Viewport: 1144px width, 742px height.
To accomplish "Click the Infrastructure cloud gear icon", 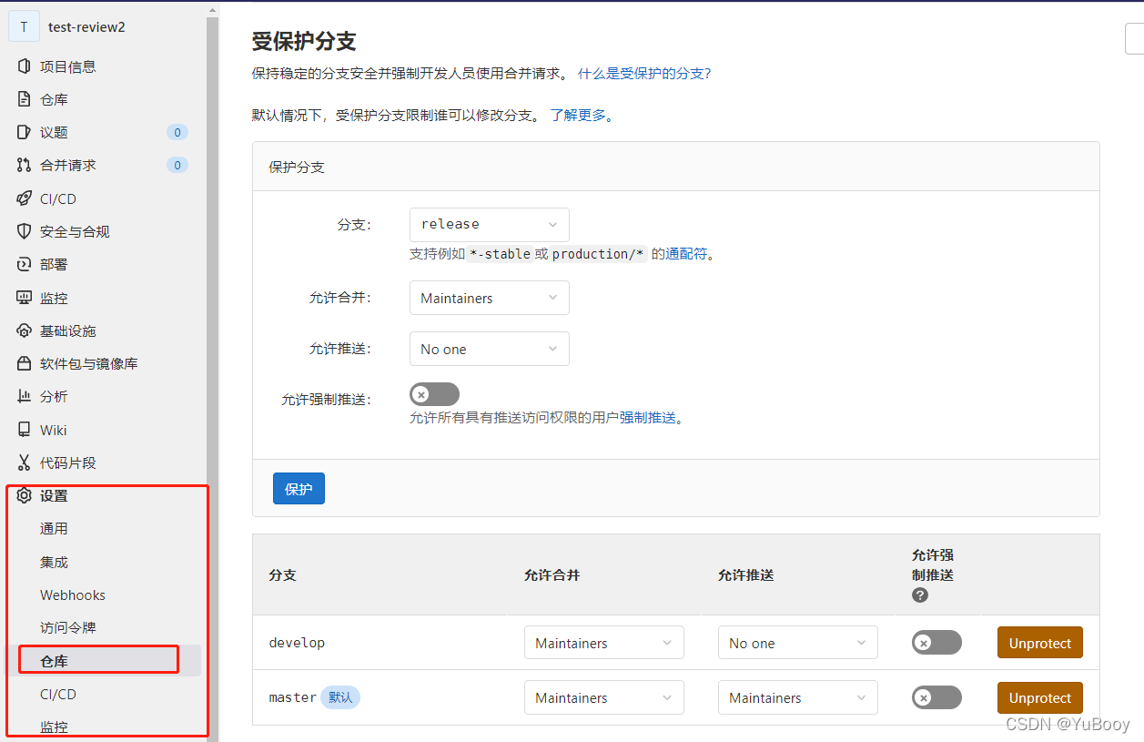I will 25,330.
